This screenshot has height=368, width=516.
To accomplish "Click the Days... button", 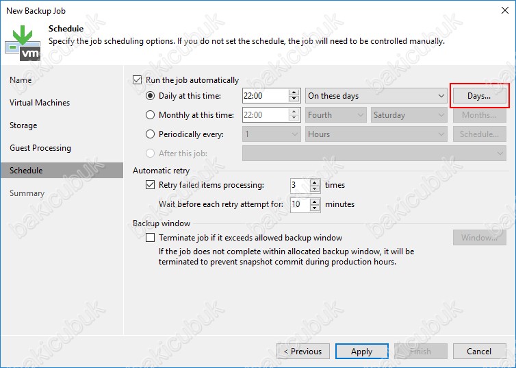I will click(x=480, y=96).
